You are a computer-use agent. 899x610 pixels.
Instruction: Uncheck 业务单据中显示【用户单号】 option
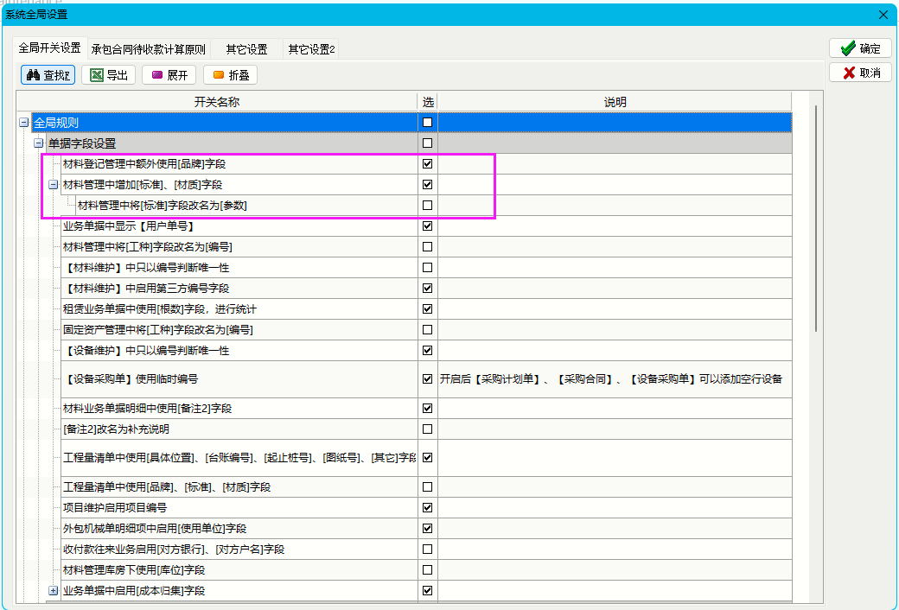[x=427, y=226]
